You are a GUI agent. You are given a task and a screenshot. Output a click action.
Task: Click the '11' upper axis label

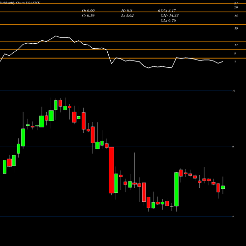(x=236, y=45)
